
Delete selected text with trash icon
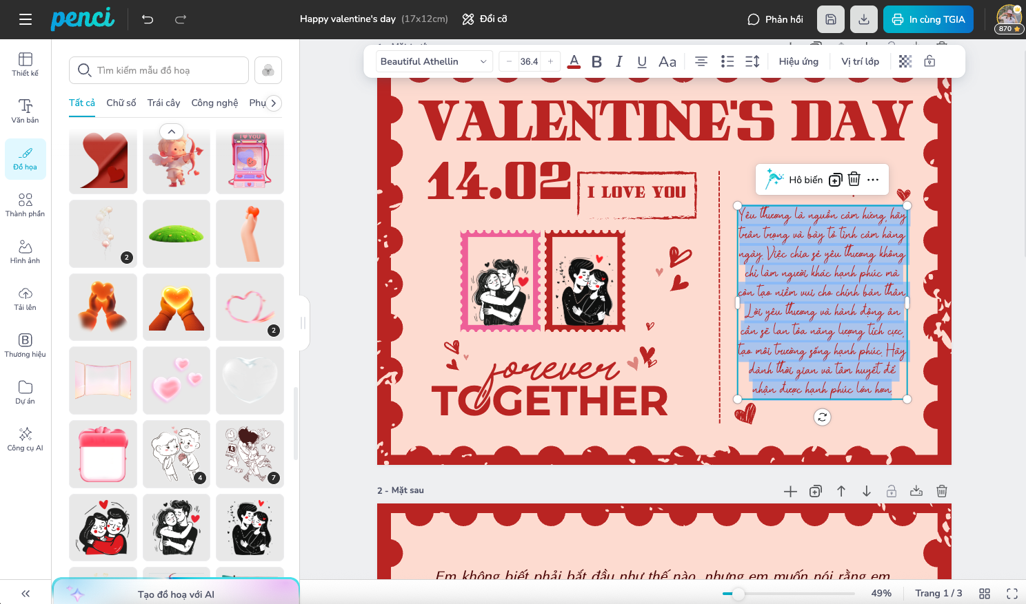pos(854,179)
